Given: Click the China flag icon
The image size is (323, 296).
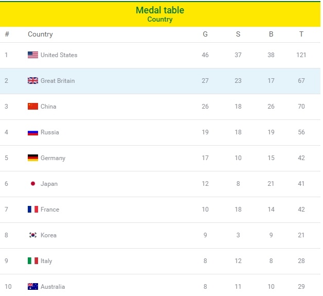Looking at the screenshot, I should click(x=33, y=107).
